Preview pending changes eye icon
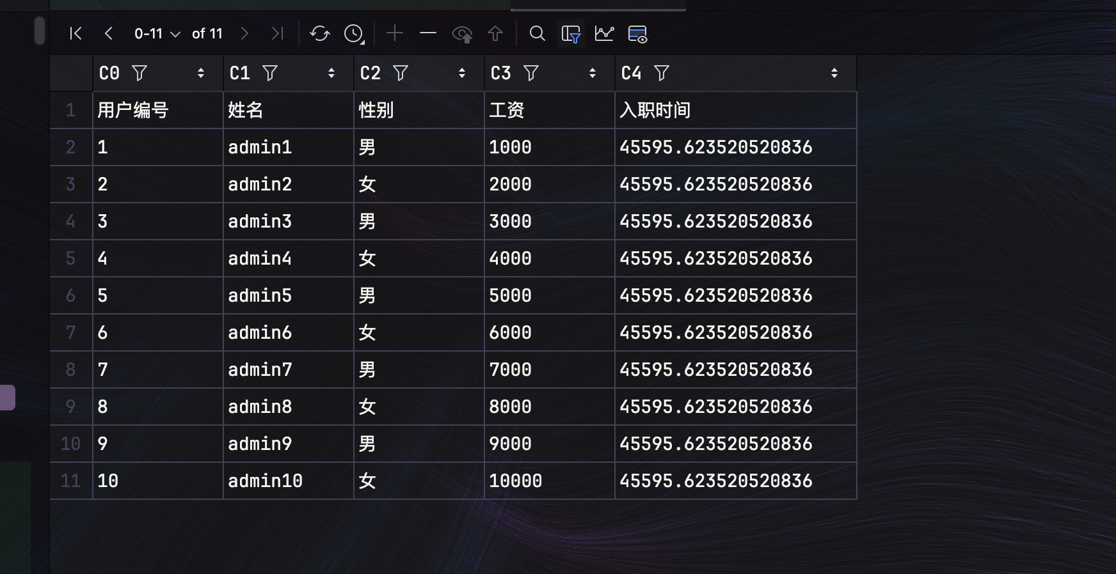1116x574 pixels. [462, 33]
